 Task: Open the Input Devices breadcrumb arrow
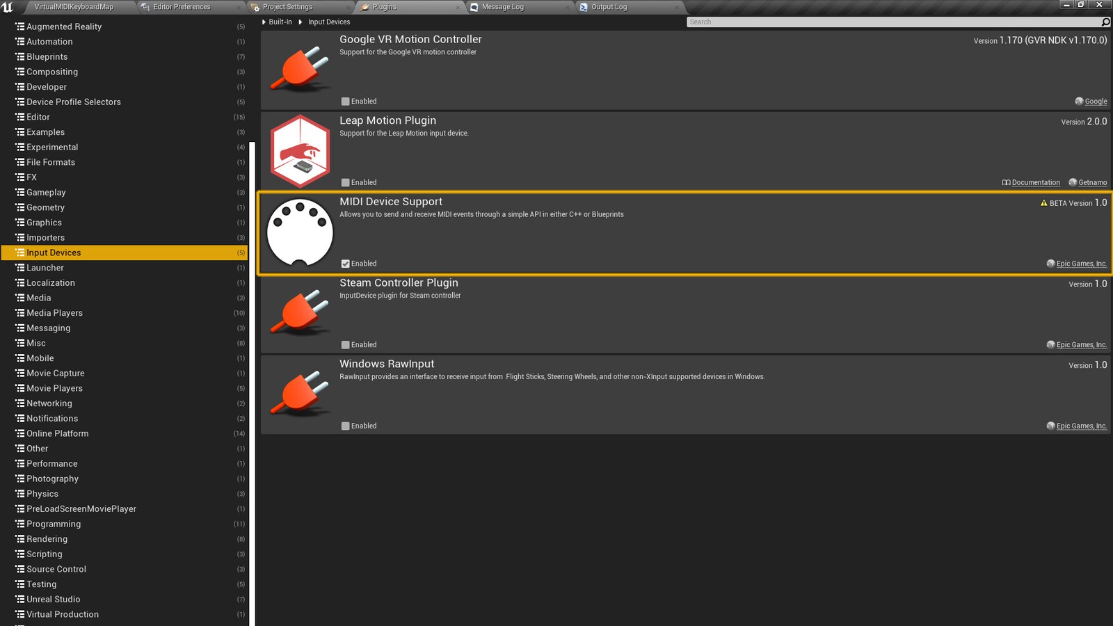coord(301,22)
